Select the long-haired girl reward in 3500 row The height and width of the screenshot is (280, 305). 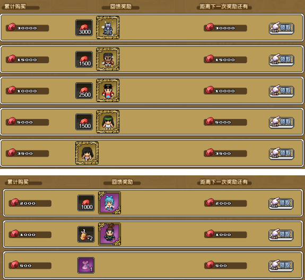point(87,153)
